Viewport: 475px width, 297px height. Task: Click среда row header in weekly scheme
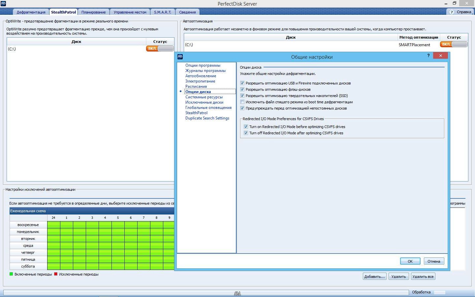[x=28, y=246]
